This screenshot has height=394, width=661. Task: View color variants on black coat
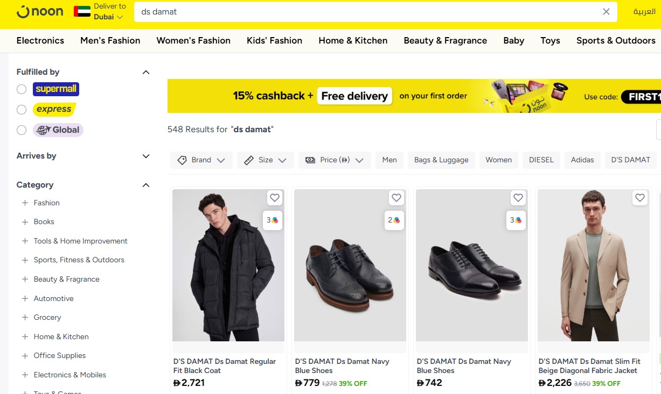click(273, 220)
